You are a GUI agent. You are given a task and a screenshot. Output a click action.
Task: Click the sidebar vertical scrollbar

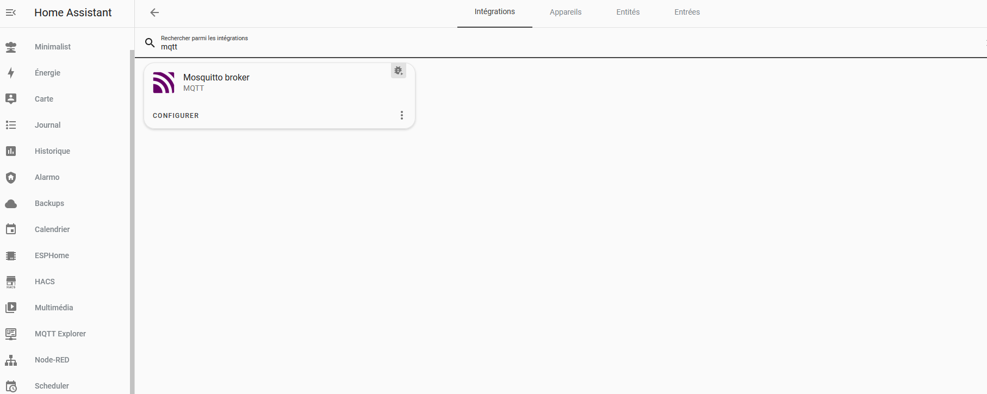tap(132, 222)
